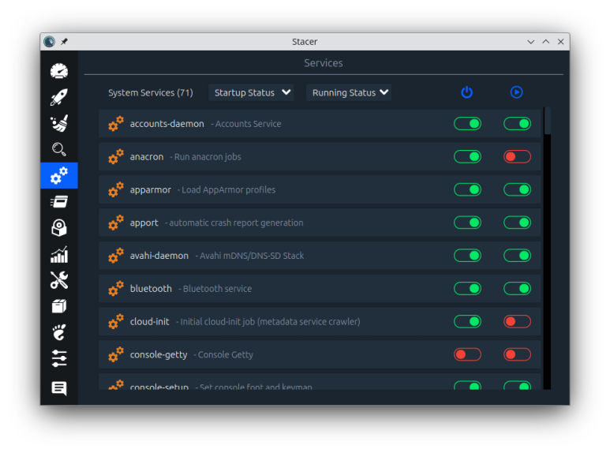Open the Helpers wrench tools page
Viewport: 610px width, 453px height.
59,280
